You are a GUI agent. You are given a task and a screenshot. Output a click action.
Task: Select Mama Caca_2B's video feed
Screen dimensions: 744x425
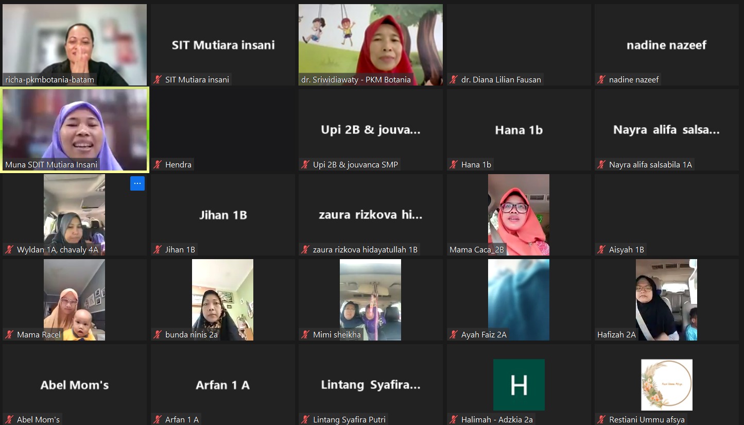click(518, 214)
